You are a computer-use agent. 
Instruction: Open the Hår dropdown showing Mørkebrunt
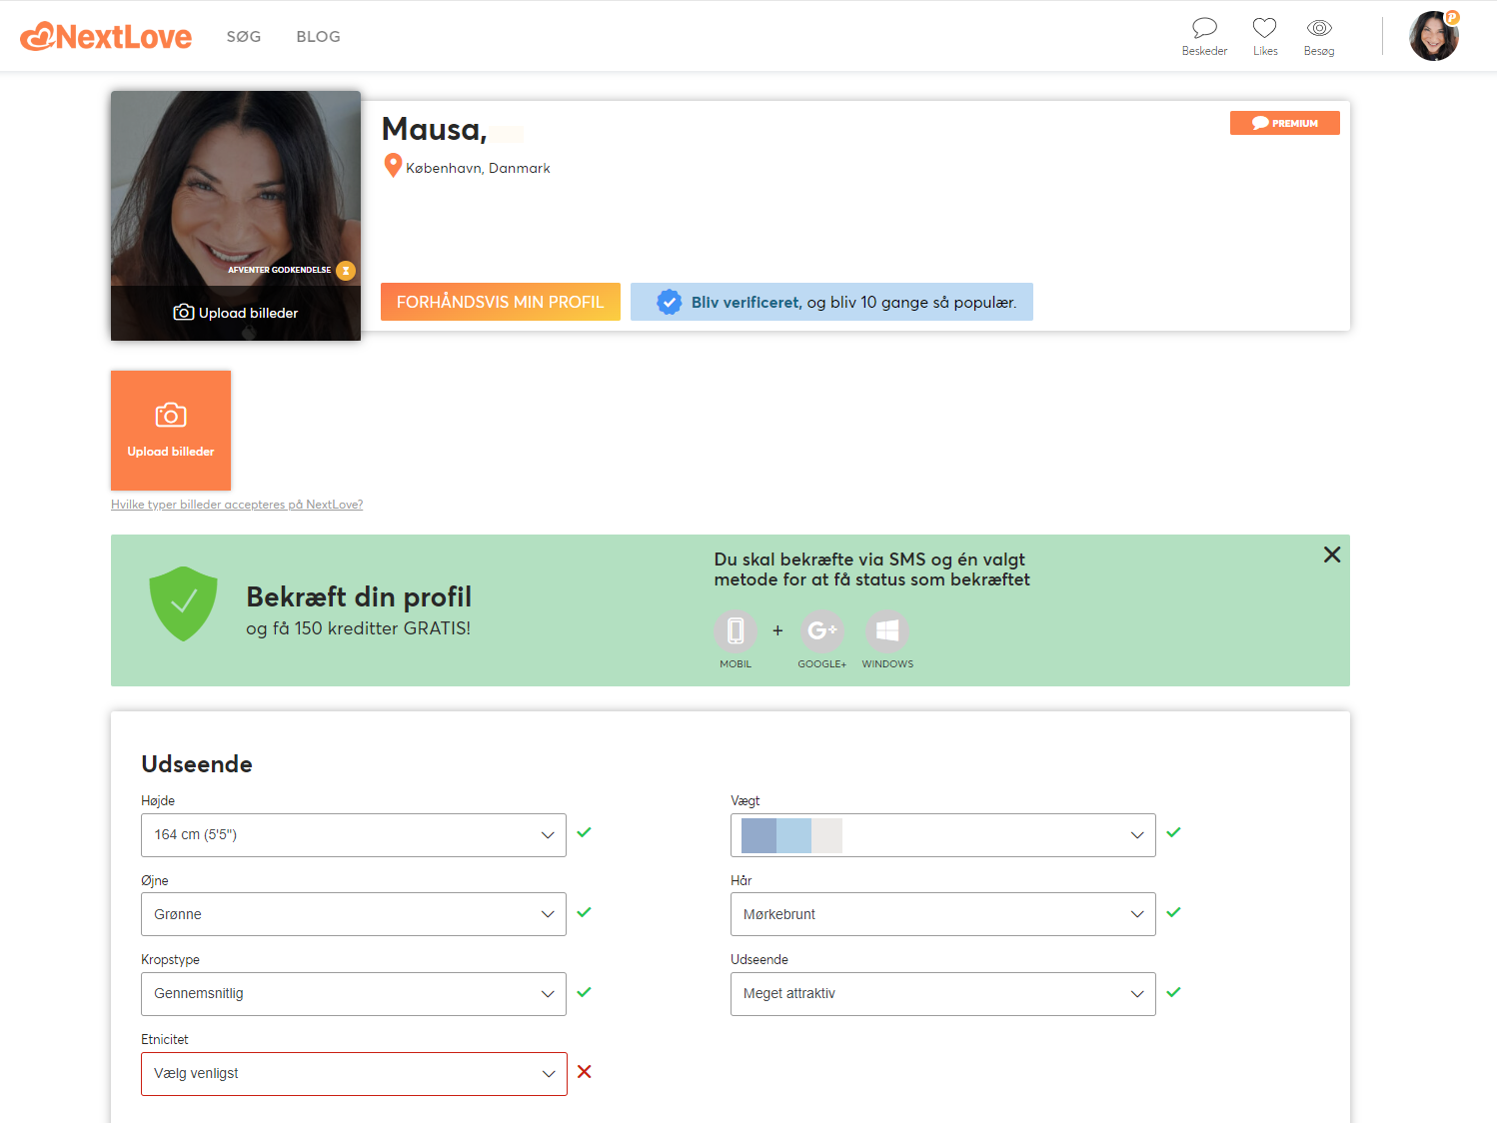click(x=943, y=914)
